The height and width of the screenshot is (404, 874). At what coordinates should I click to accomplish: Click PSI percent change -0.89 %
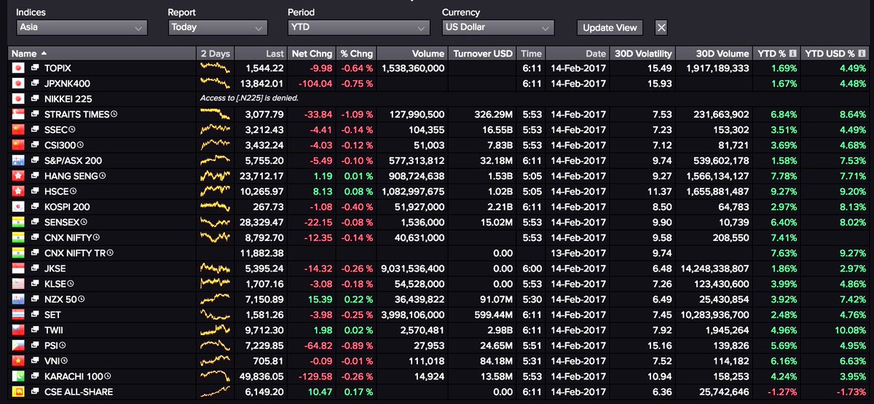(x=357, y=346)
